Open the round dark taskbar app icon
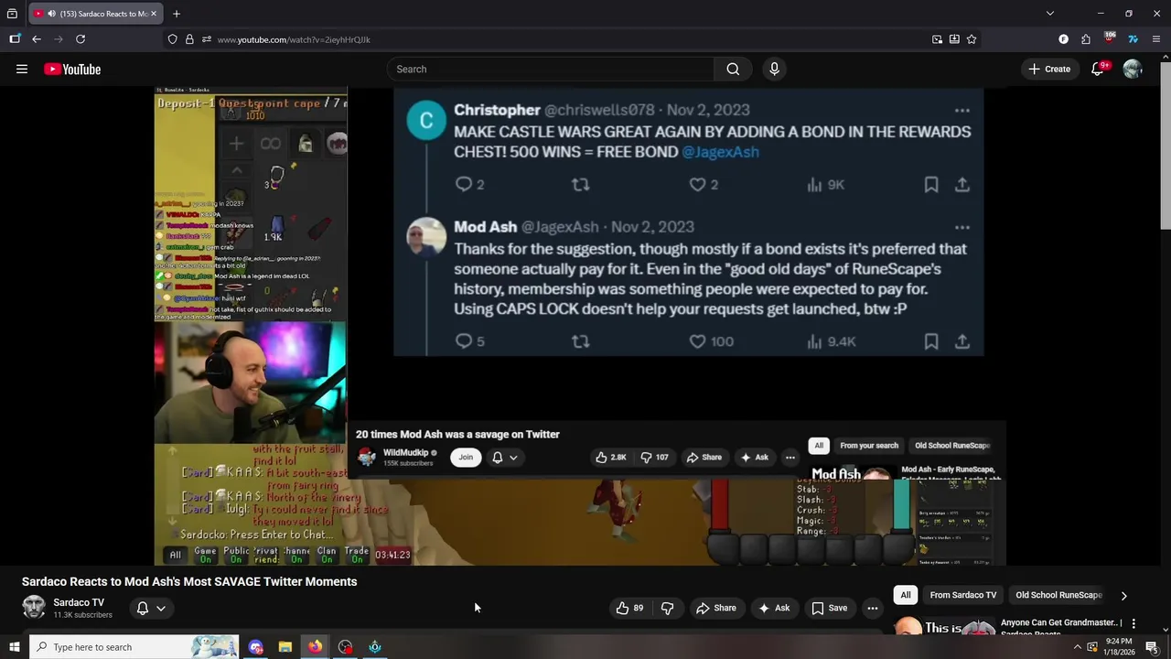 (x=345, y=647)
